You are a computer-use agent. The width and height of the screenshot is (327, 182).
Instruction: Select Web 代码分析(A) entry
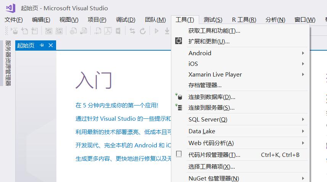point(240,143)
